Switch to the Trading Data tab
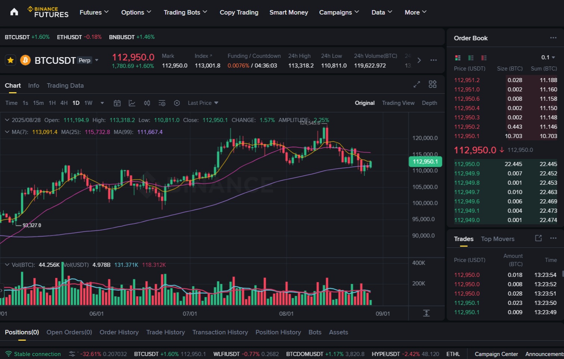564x359 pixels. click(x=65, y=85)
